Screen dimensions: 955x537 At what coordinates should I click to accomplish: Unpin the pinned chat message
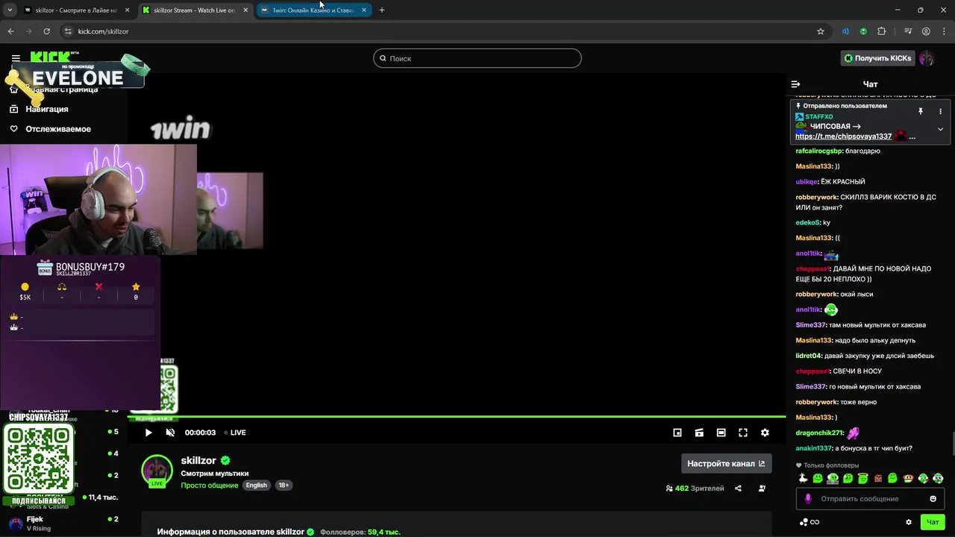point(921,111)
